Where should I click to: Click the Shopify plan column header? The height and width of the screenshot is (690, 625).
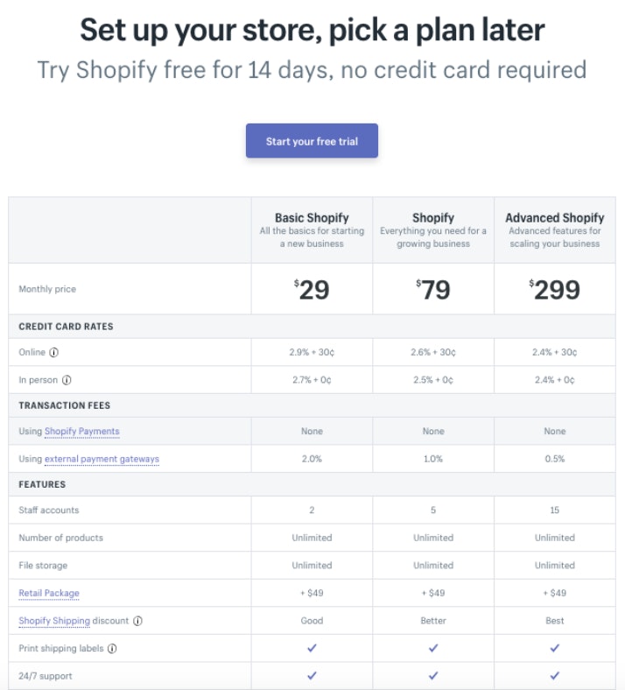tap(433, 218)
